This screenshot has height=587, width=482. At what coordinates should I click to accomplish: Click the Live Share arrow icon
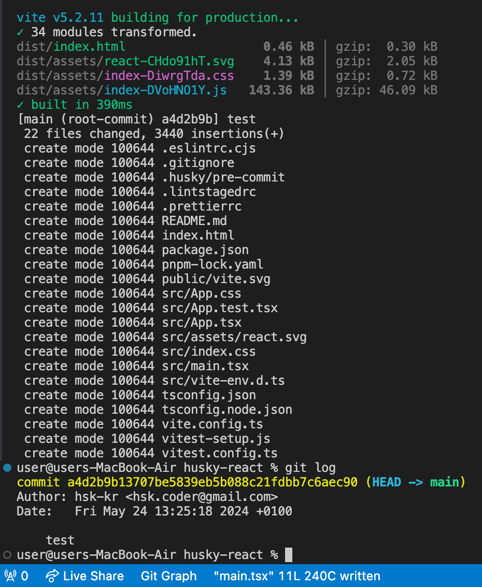point(51,576)
